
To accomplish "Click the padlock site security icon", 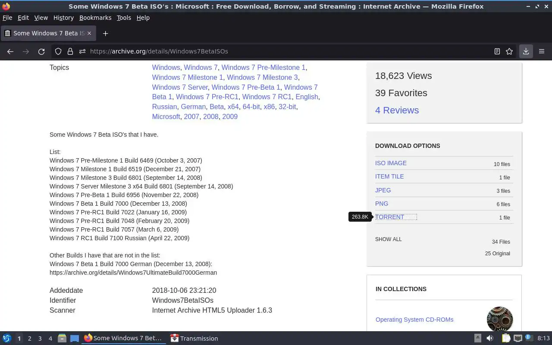I will point(70,51).
